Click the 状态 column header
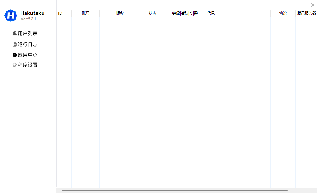Image resolution: width=317 pixels, height=193 pixels. point(153,13)
